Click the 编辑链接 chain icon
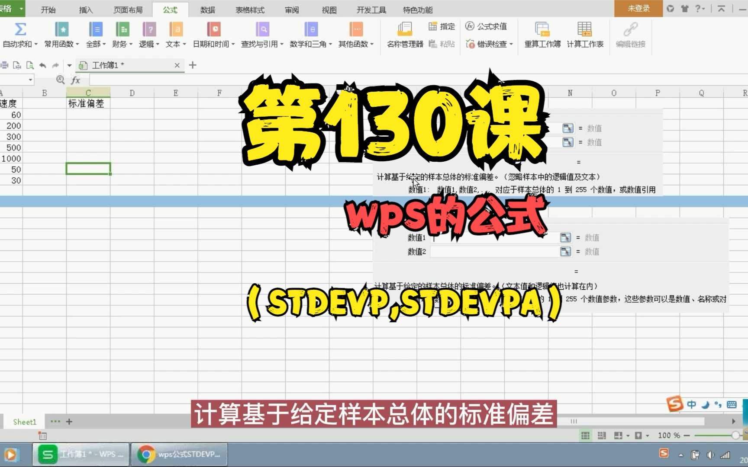The image size is (748, 467). click(631, 29)
